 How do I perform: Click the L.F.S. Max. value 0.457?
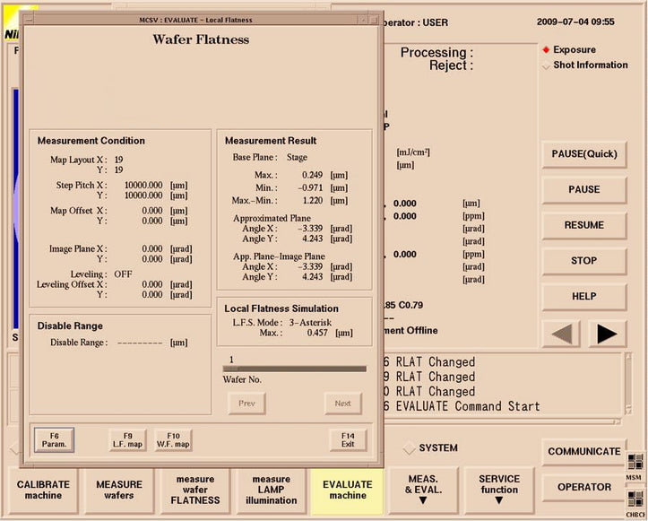click(x=317, y=334)
